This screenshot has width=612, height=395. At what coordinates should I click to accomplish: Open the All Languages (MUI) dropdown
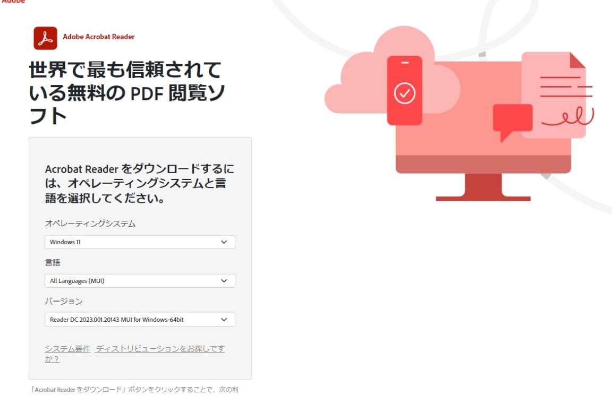tap(133, 281)
